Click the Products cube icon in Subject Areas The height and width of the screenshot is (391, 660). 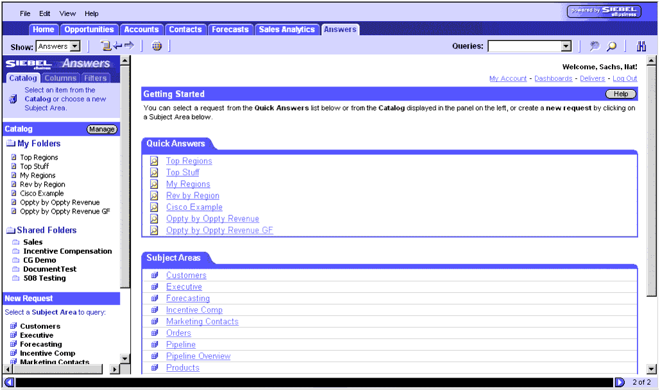pos(155,367)
